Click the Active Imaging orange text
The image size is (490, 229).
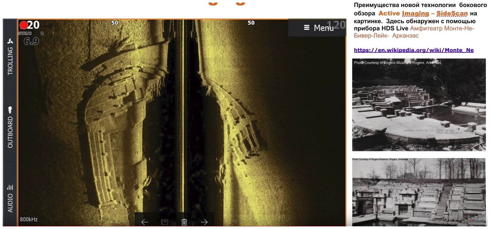(x=404, y=13)
